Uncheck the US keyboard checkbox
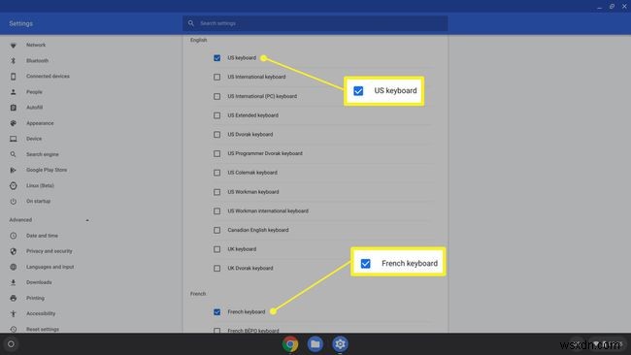This screenshot has height=355, width=631. 216,58
